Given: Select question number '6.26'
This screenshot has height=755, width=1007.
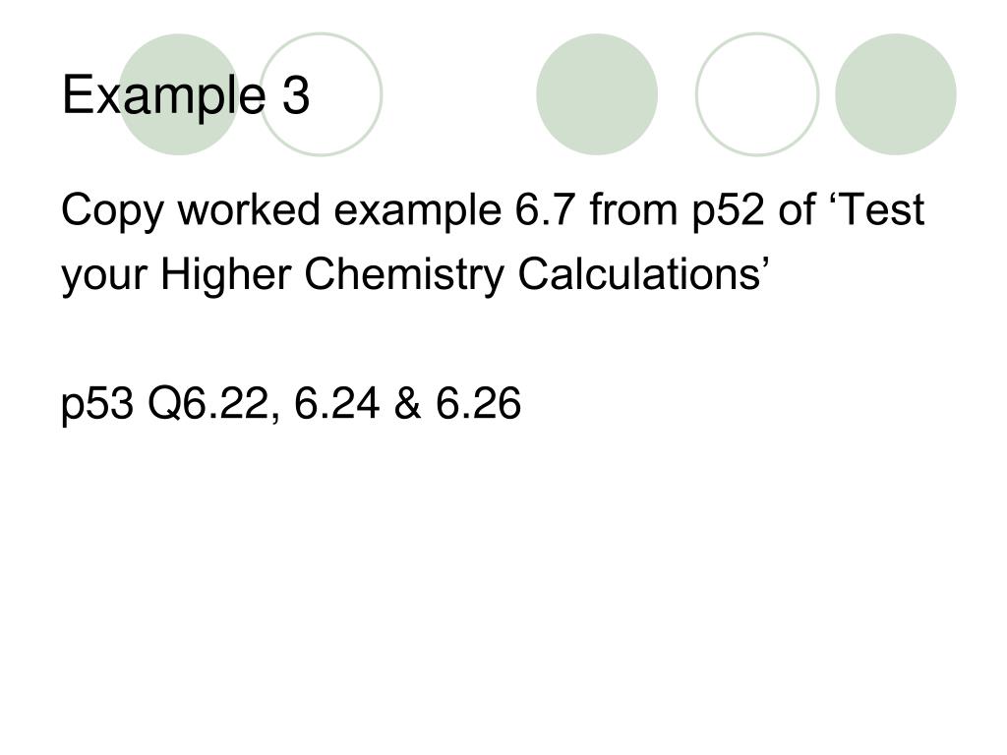Looking at the screenshot, I should coord(479,403).
